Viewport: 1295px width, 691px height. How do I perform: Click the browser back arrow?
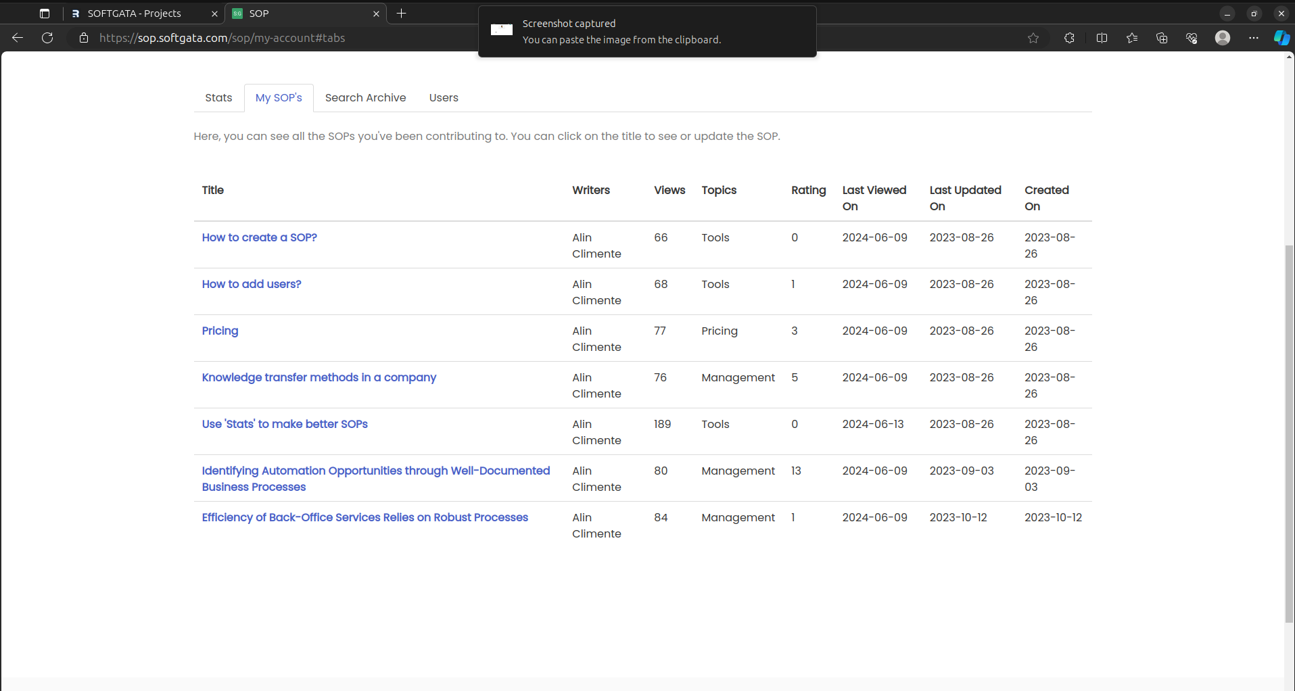point(18,38)
